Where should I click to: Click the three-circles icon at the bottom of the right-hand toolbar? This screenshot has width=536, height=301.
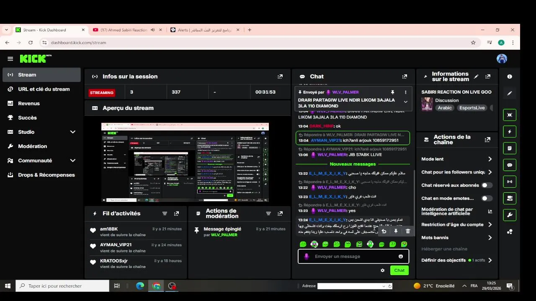[x=510, y=232]
